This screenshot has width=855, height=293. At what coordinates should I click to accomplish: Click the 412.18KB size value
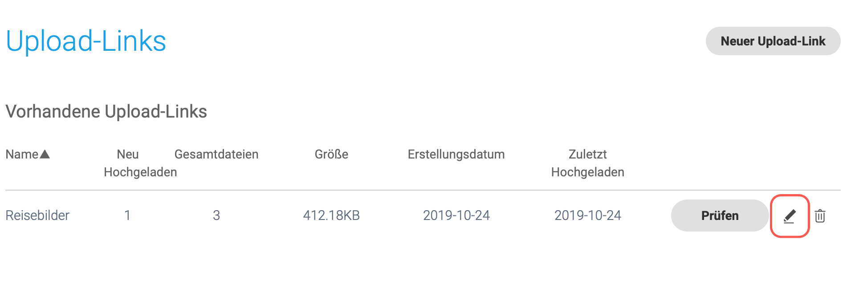coord(331,216)
